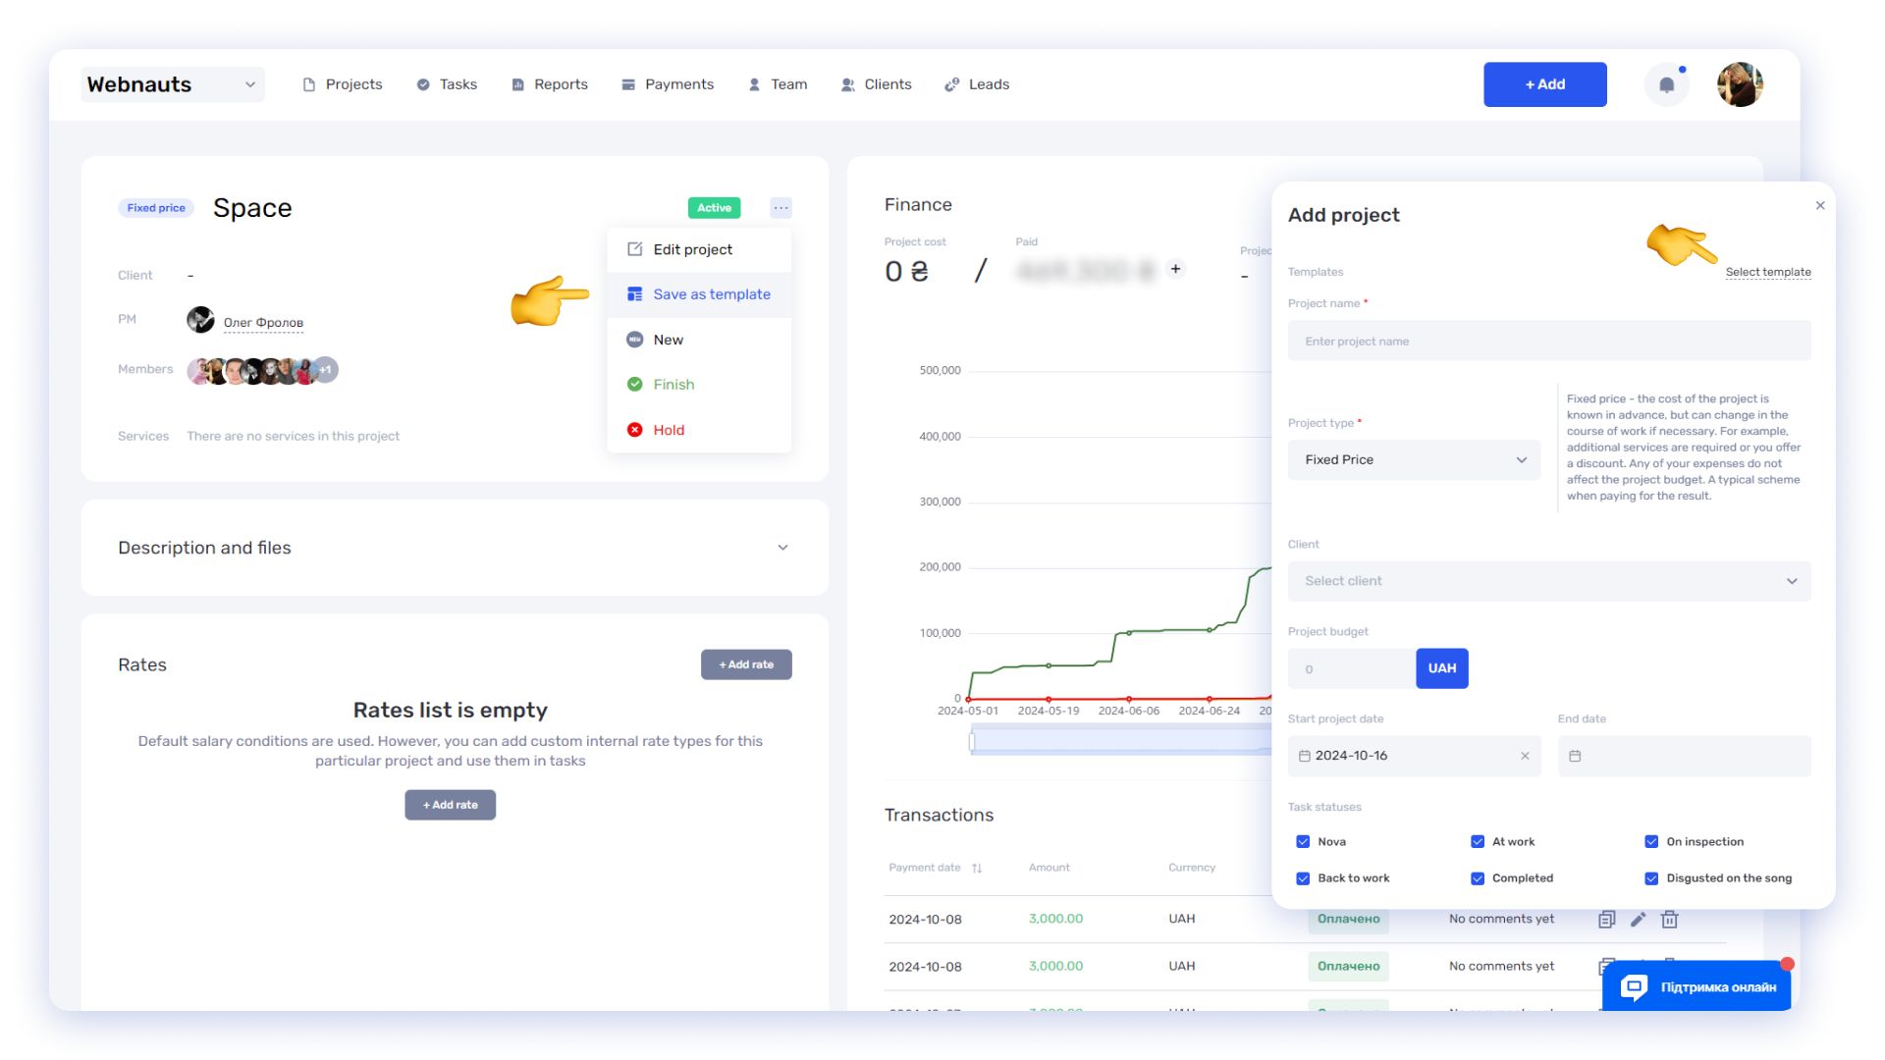Click the chart date range slider

tap(1119, 741)
